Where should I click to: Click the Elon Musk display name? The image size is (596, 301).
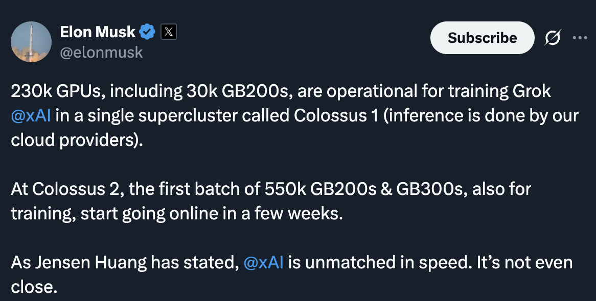(98, 32)
